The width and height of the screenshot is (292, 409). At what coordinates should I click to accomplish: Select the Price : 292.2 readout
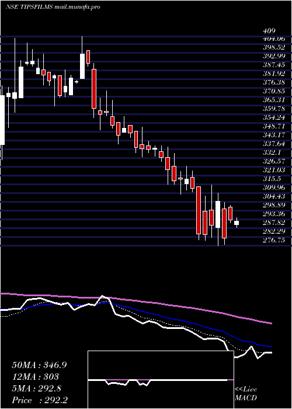[x=40, y=400]
